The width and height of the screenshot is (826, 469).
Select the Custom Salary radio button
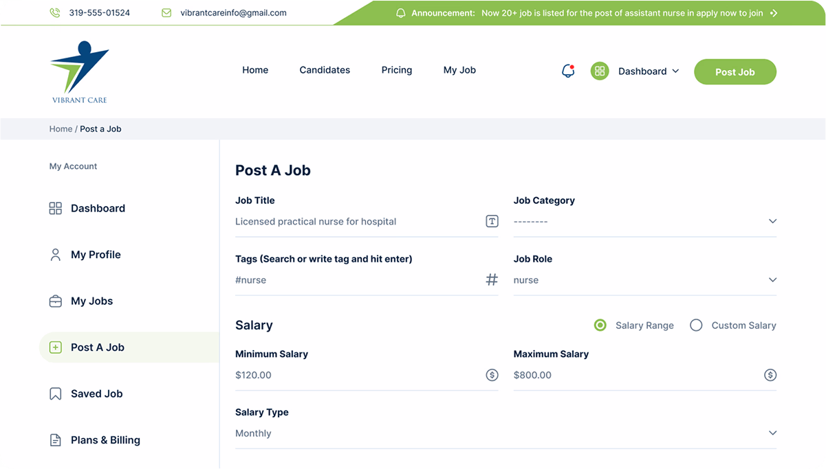[696, 325]
